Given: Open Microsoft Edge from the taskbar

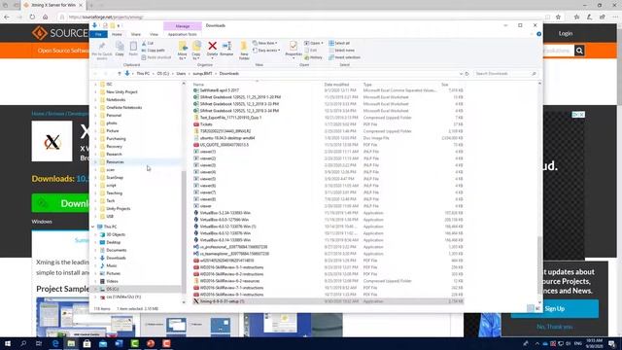Looking at the screenshot, I should (55, 343).
